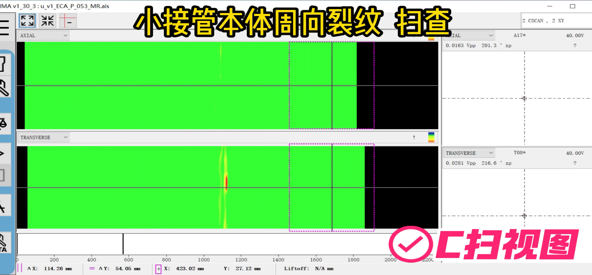Click the TRANSVERSE C-scan color palette swatch
This screenshot has height=275, width=592.
click(431, 137)
